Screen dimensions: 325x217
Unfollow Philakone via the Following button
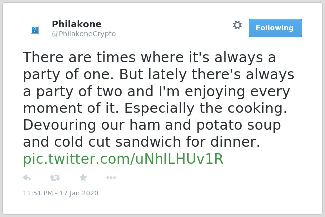(275, 28)
